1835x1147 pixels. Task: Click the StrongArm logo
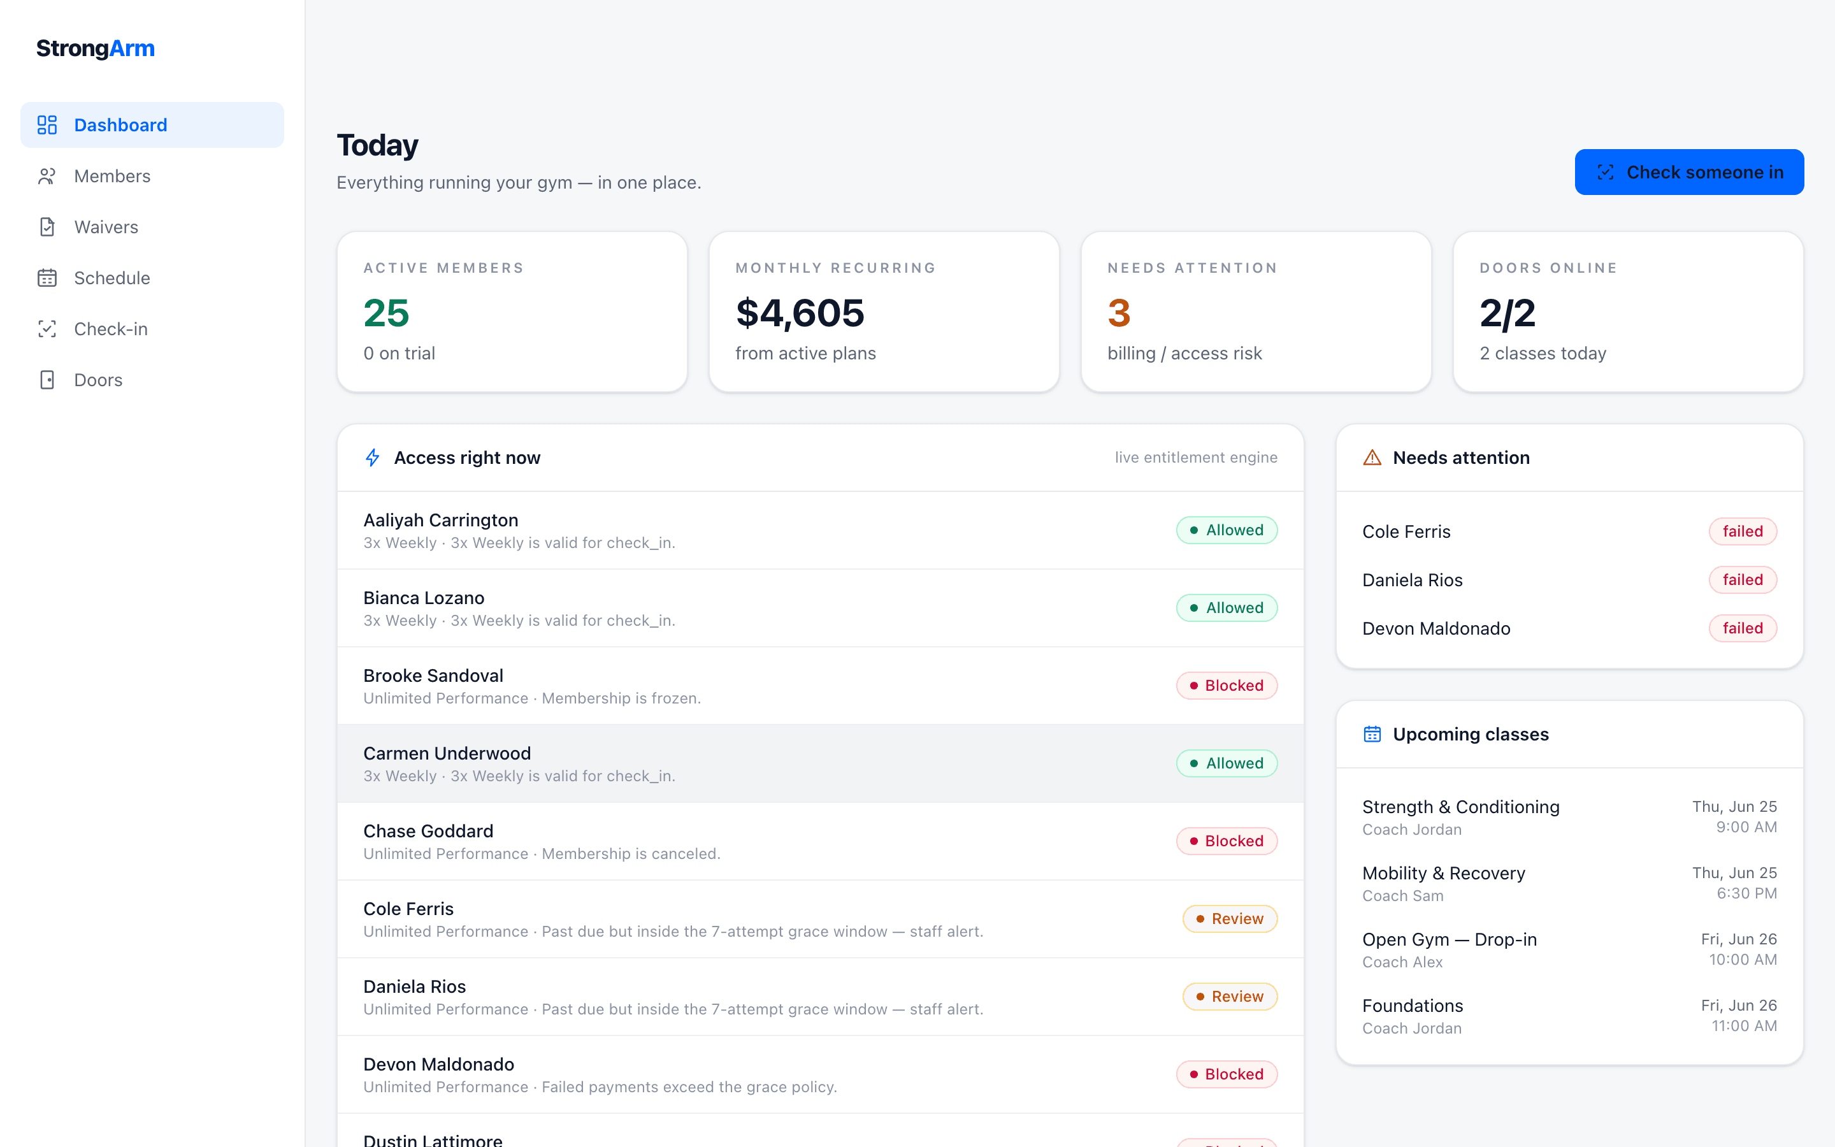pos(96,48)
